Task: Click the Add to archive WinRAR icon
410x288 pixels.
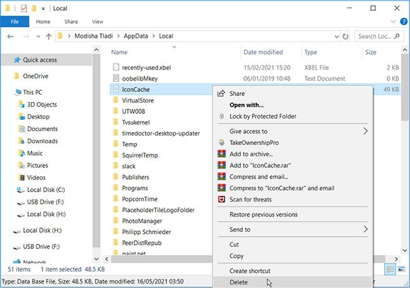Action: pyautogui.click(x=221, y=154)
